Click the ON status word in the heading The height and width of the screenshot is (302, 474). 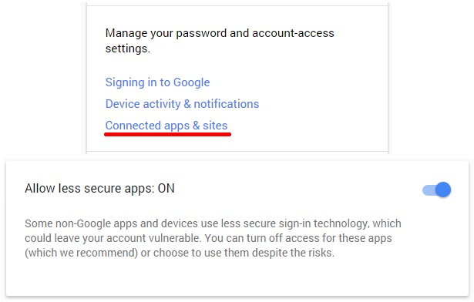point(166,188)
